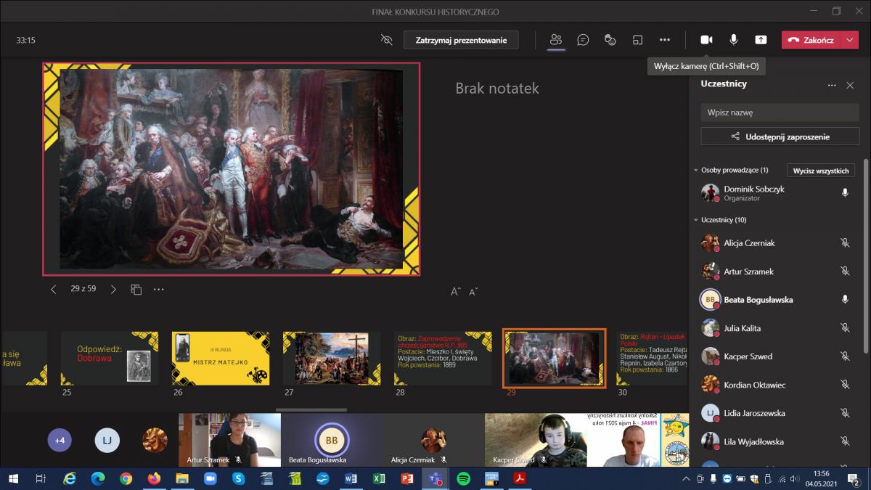Focus the Wpisz nazwę search field
The height and width of the screenshot is (490, 871).
tap(780, 113)
